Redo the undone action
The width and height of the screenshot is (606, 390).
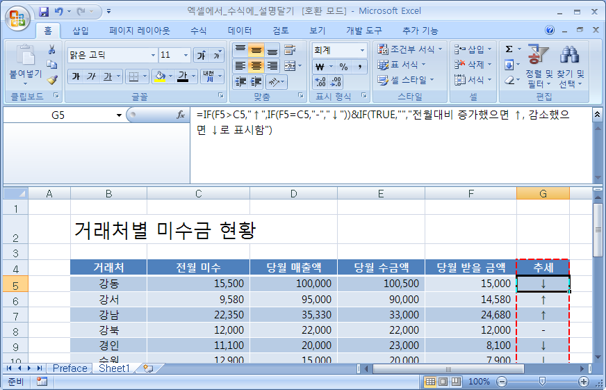[81, 12]
